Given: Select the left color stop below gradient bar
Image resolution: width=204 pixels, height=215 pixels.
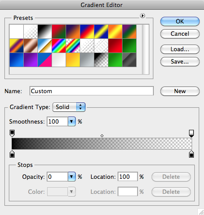Looking at the screenshot, I should point(12,154).
